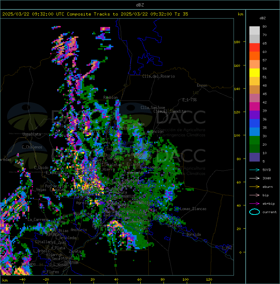Click the 'eburn' legend label

[x=268, y=187]
